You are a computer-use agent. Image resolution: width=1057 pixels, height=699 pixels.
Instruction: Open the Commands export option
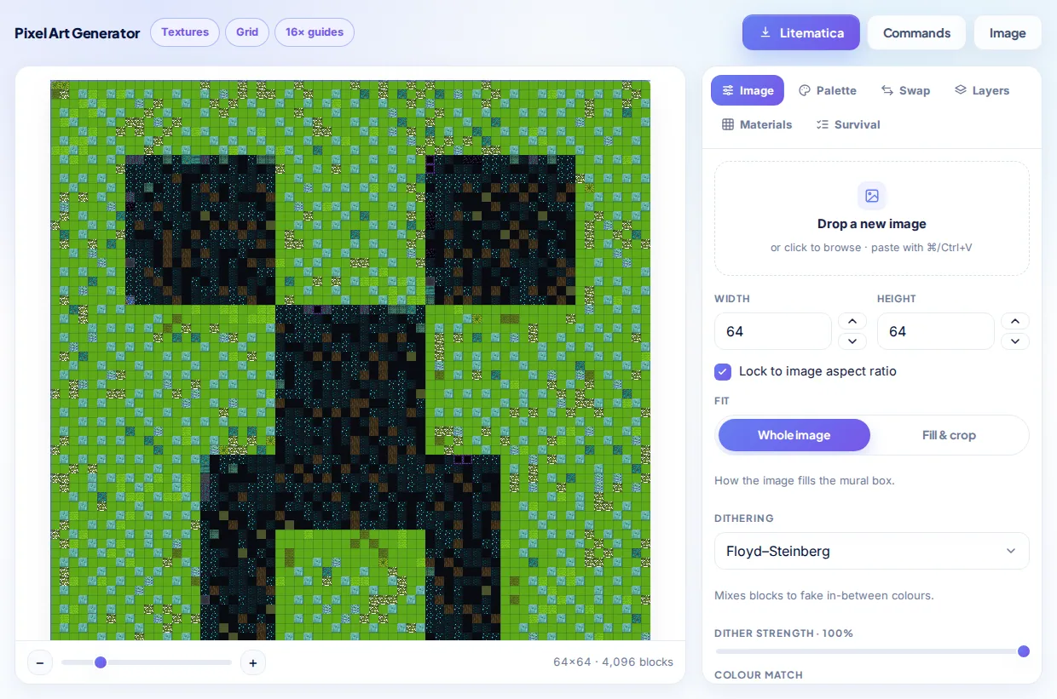pyautogui.click(x=916, y=32)
